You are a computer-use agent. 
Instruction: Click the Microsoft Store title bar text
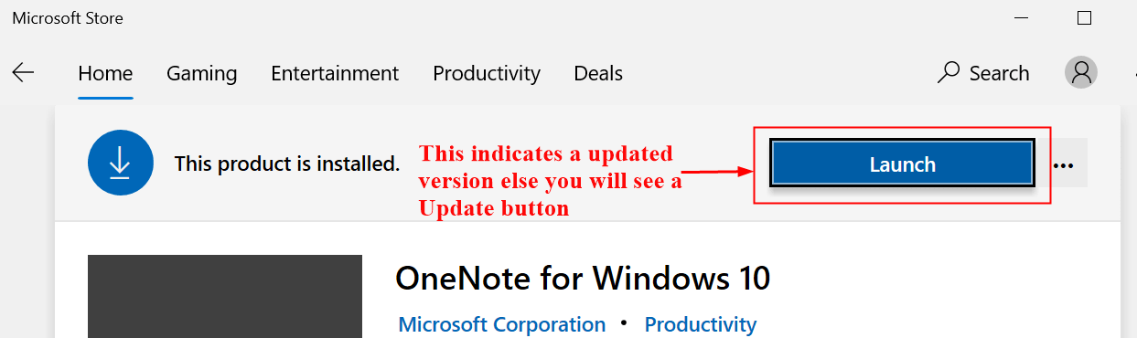[68, 18]
